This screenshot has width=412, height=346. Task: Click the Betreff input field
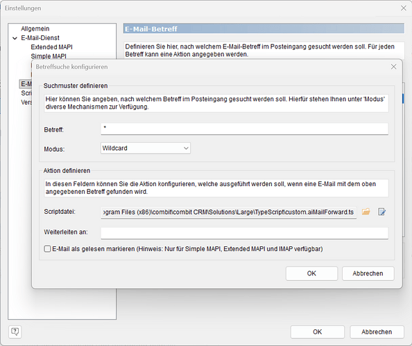coord(244,129)
